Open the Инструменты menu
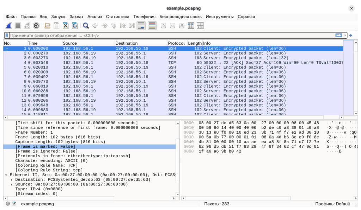361x210 pixels. (220, 17)
